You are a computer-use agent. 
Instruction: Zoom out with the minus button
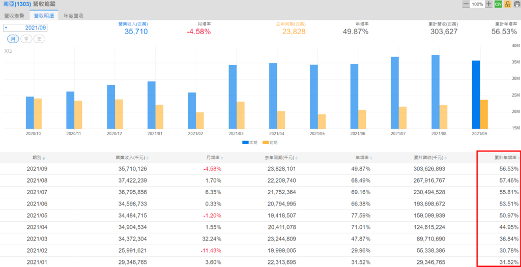point(466,4)
